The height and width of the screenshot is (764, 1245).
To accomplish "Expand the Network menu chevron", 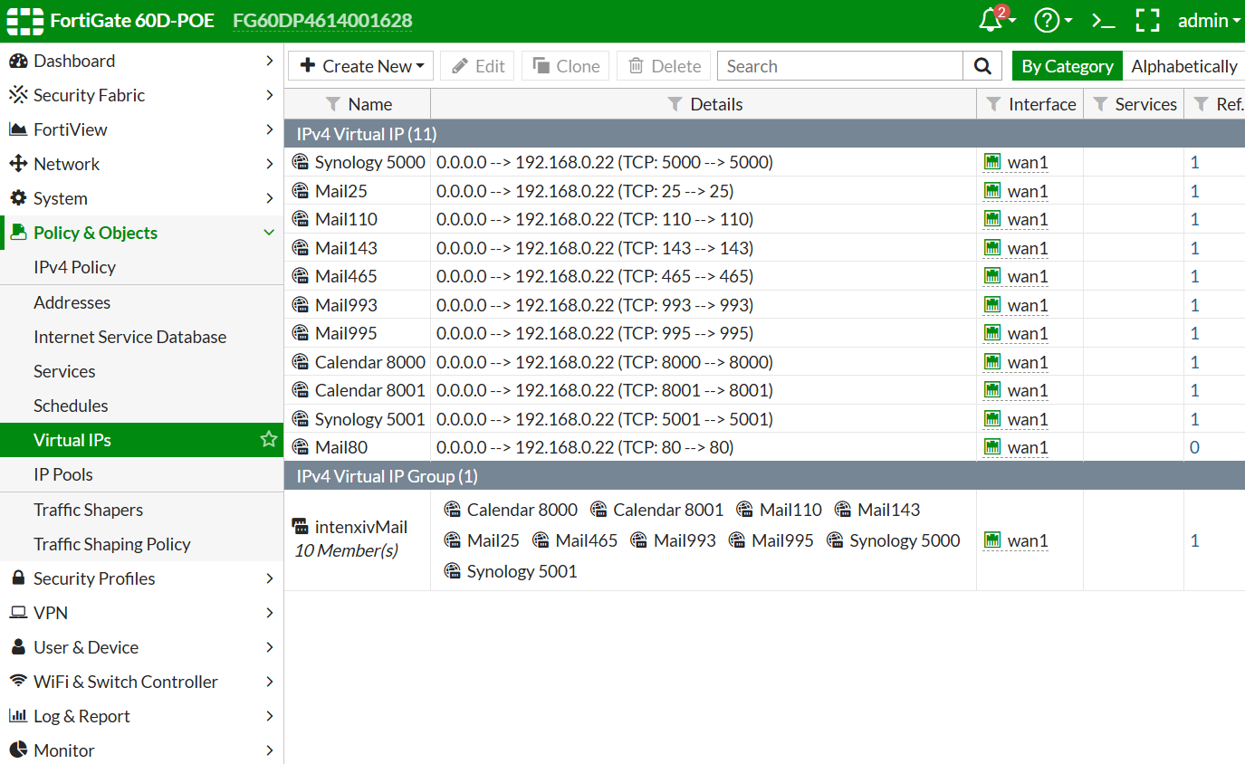I will coord(269,164).
